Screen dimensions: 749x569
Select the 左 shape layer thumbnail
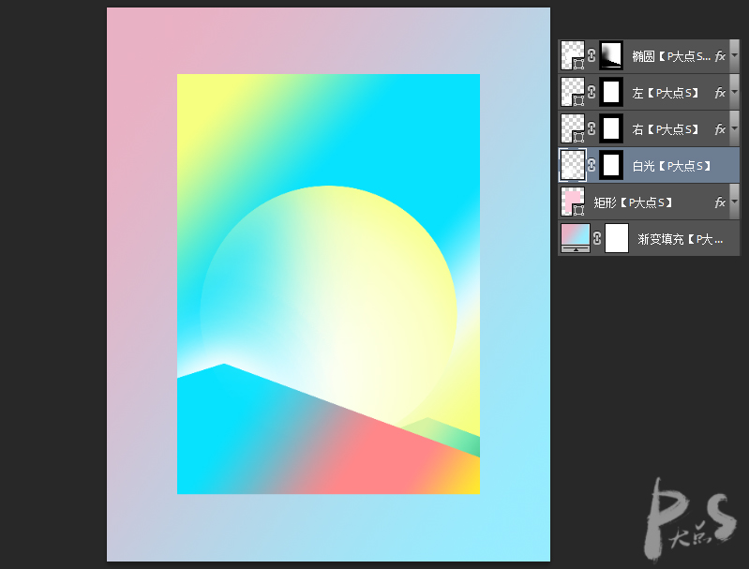573,92
